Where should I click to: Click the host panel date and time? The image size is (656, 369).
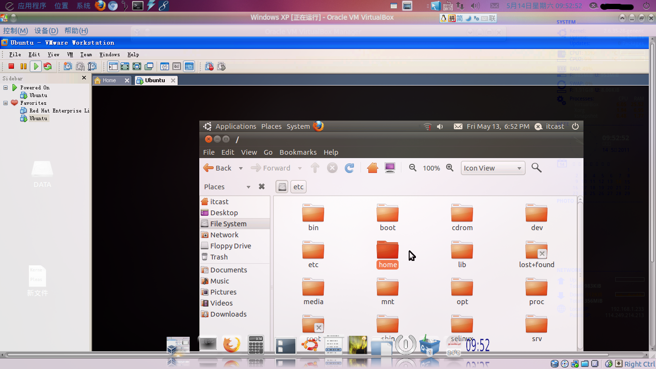coord(544,6)
